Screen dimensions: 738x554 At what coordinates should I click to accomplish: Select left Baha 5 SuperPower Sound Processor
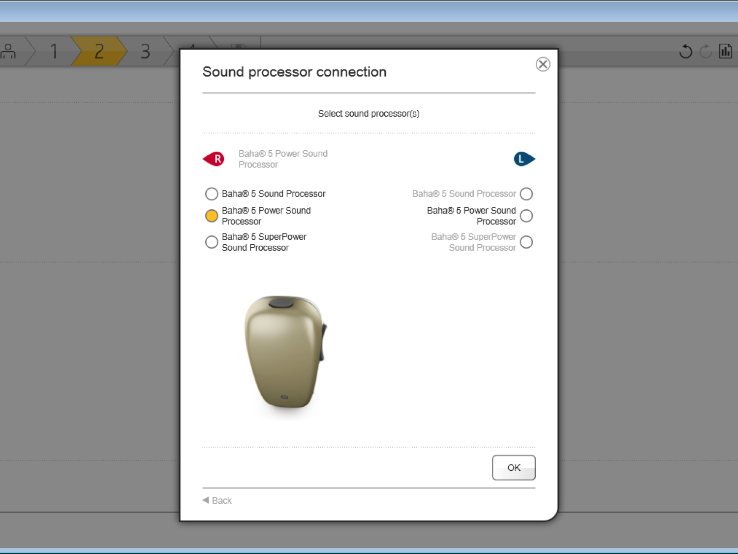click(526, 242)
